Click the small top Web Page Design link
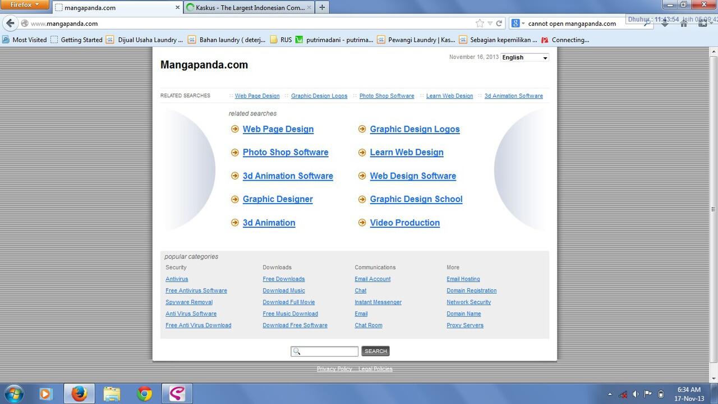The height and width of the screenshot is (404, 718). (257, 96)
